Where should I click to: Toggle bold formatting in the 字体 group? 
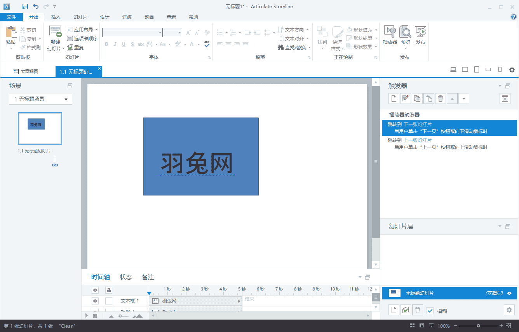(106, 44)
